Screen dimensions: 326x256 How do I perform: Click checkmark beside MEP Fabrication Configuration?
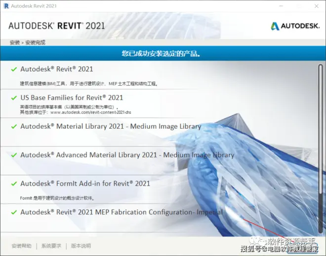[14, 212]
